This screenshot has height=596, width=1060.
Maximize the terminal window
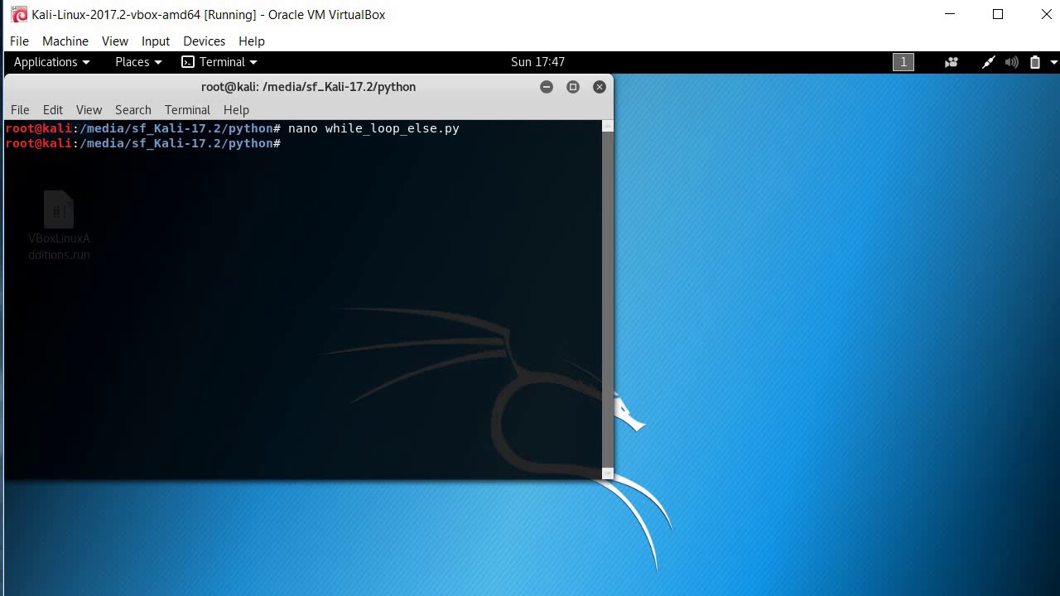coord(573,87)
